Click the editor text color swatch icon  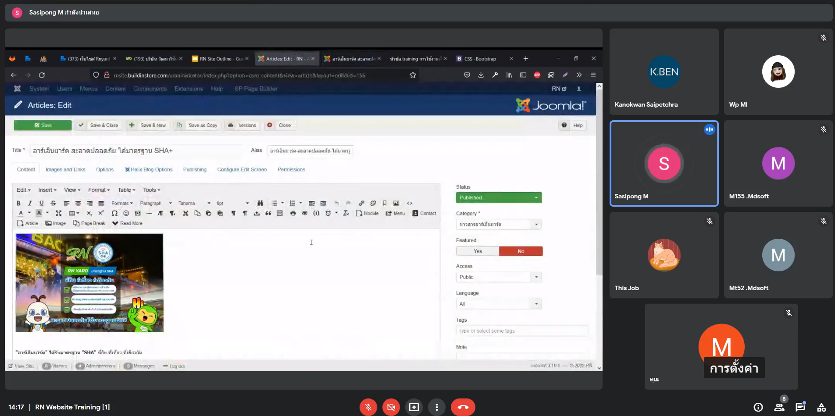[x=21, y=213]
